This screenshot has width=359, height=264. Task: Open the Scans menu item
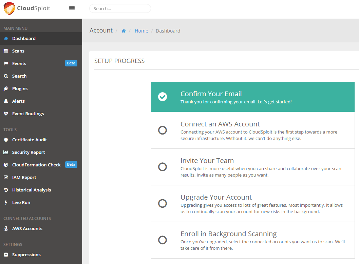point(41,51)
